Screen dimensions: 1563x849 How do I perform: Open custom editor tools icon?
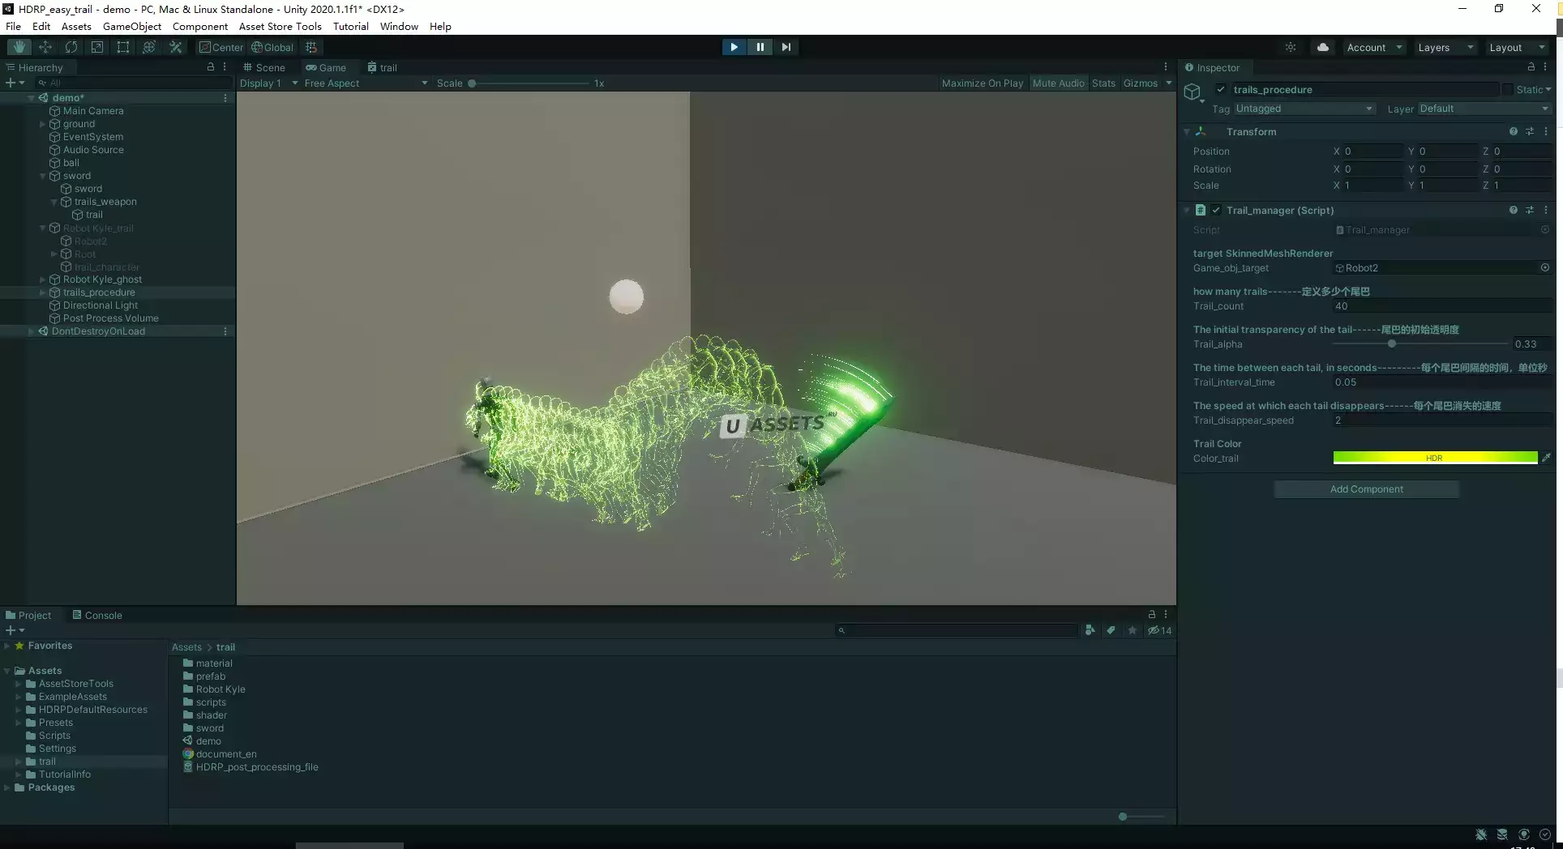tap(175, 47)
